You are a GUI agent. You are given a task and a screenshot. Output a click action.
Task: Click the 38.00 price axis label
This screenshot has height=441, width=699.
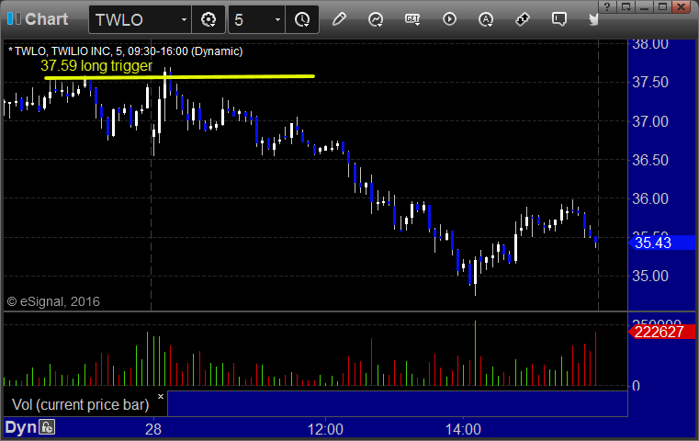click(650, 44)
